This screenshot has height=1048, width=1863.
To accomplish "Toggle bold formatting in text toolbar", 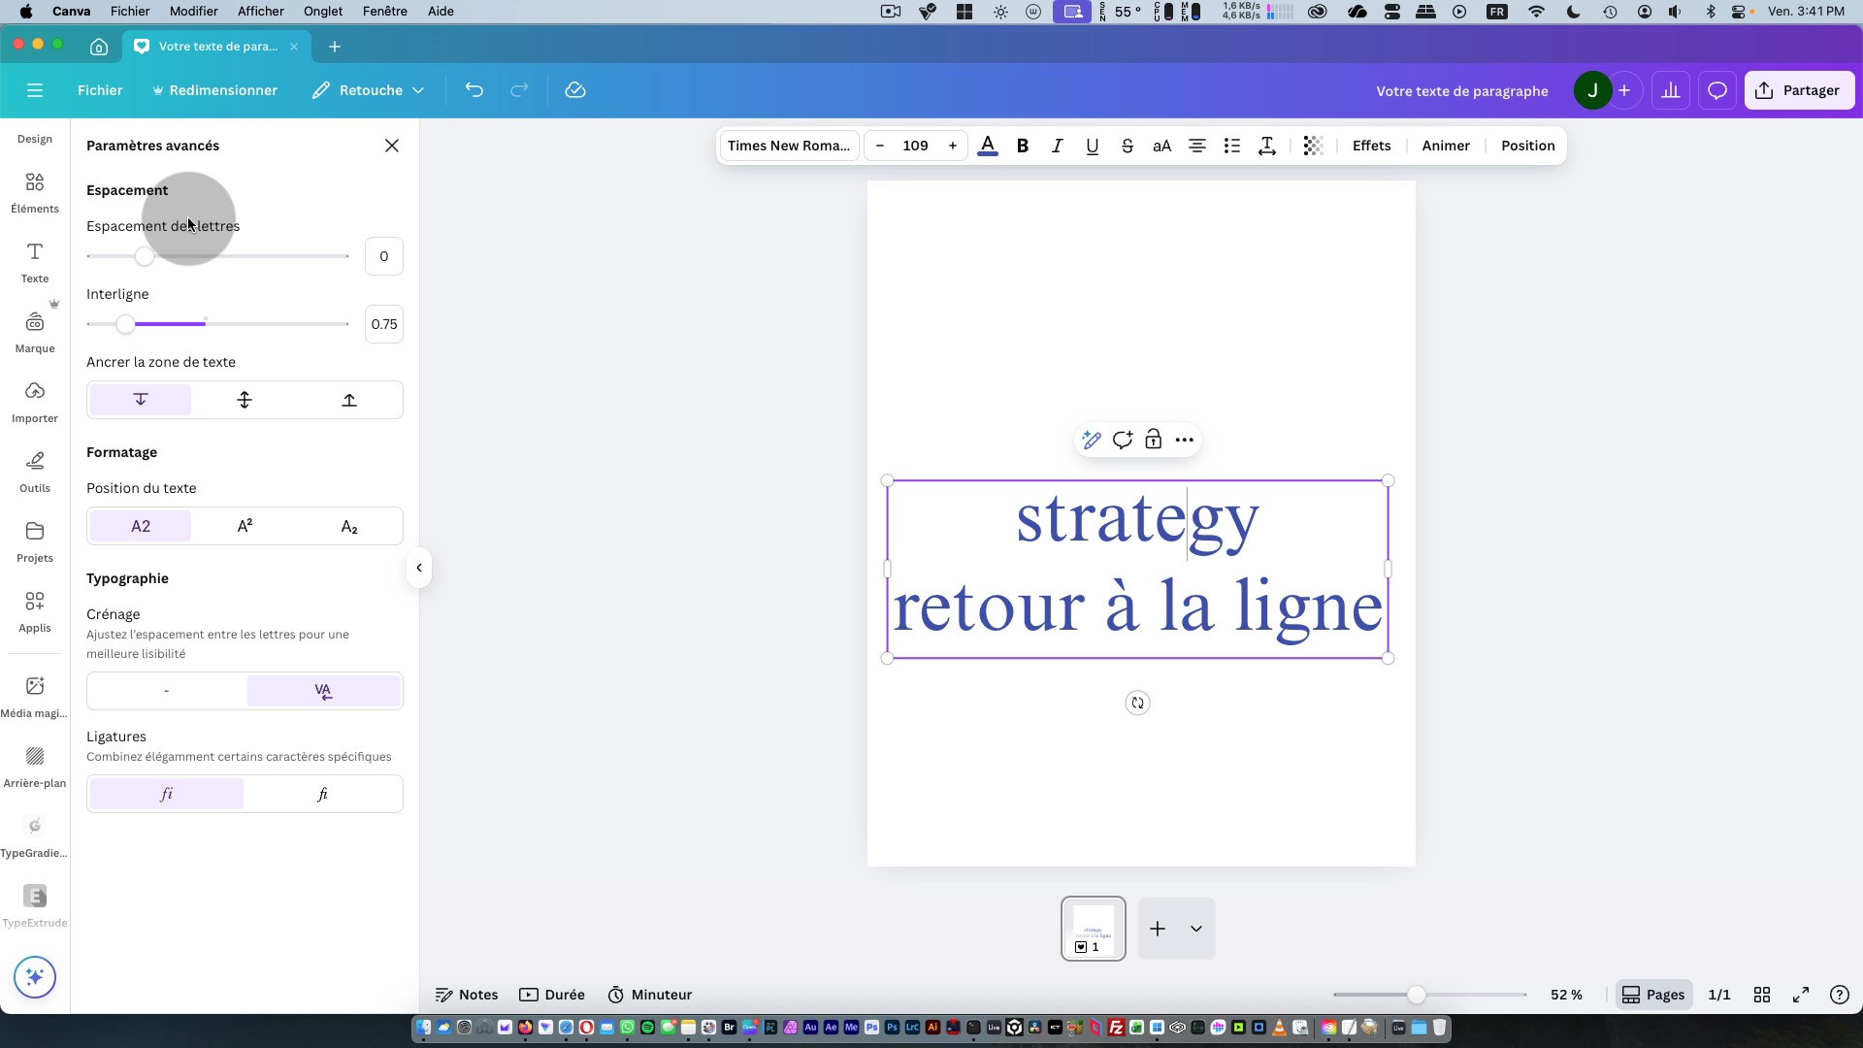I will (1022, 146).
